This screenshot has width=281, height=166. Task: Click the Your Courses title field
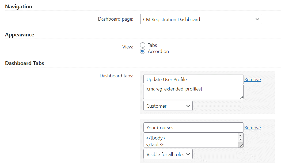[193, 127]
